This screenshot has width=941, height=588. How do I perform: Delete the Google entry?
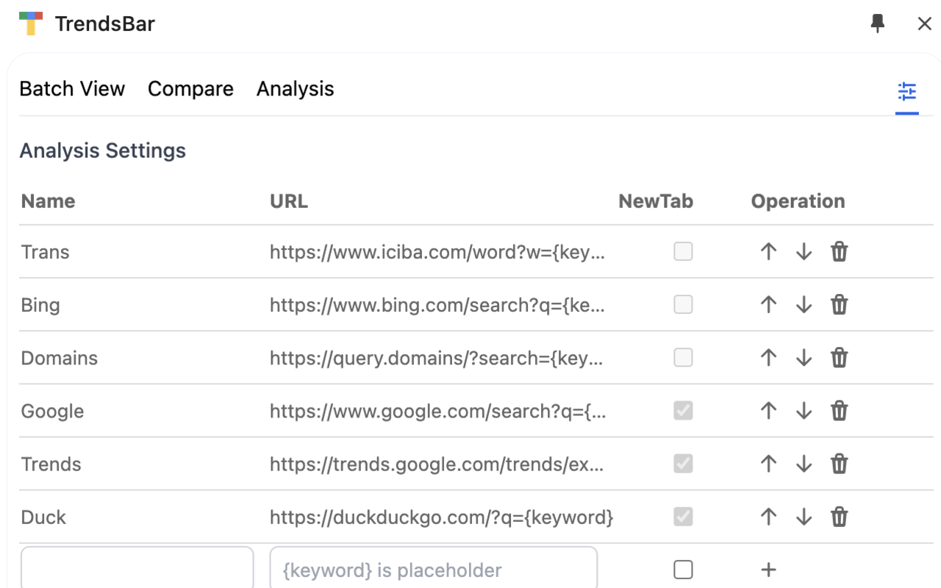[839, 411]
